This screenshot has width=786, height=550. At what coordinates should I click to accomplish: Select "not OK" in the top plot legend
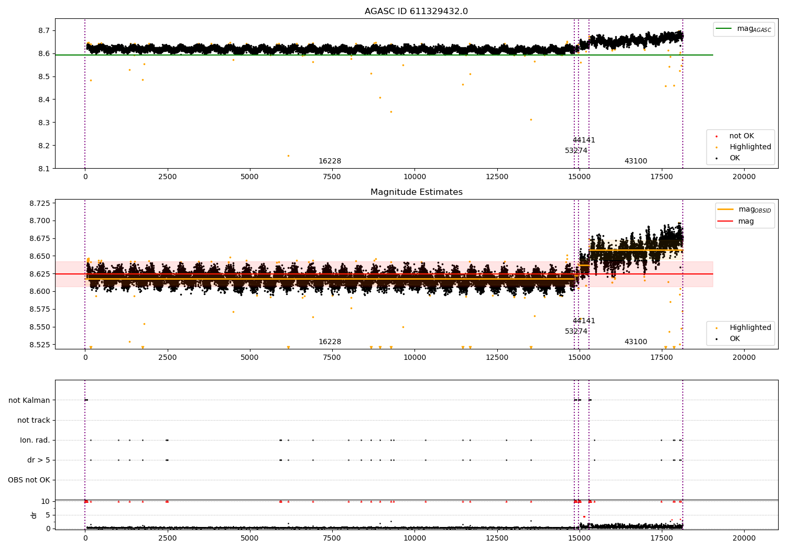(741, 136)
